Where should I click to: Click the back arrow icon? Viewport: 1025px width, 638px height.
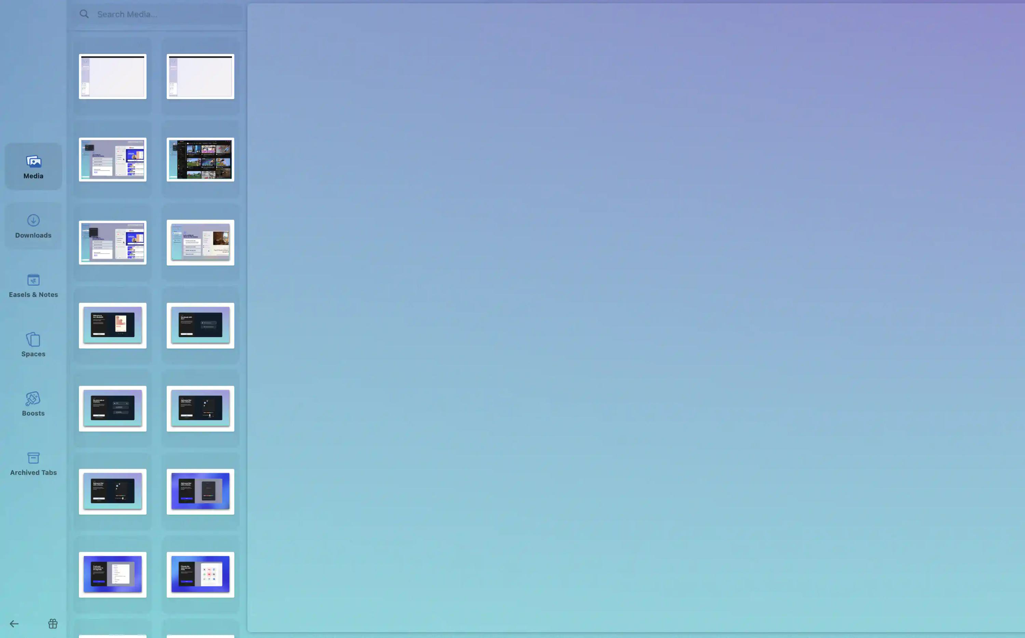(14, 624)
